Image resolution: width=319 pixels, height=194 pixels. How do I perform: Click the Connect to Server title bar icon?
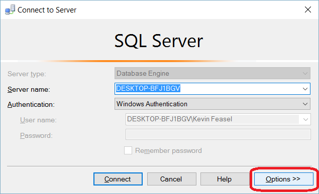click(x=10, y=10)
